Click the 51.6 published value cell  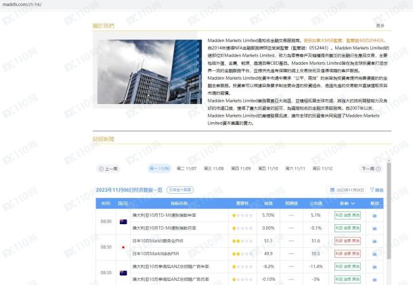(x=316, y=241)
